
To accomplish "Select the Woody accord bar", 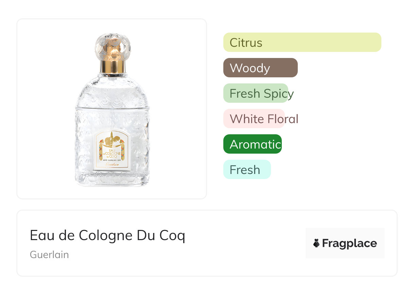I will pos(260,68).
